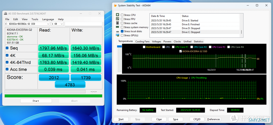Click the Seq read result 1797.96 MB/s
The width and height of the screenshot is (273, 125).
point(53,48)
